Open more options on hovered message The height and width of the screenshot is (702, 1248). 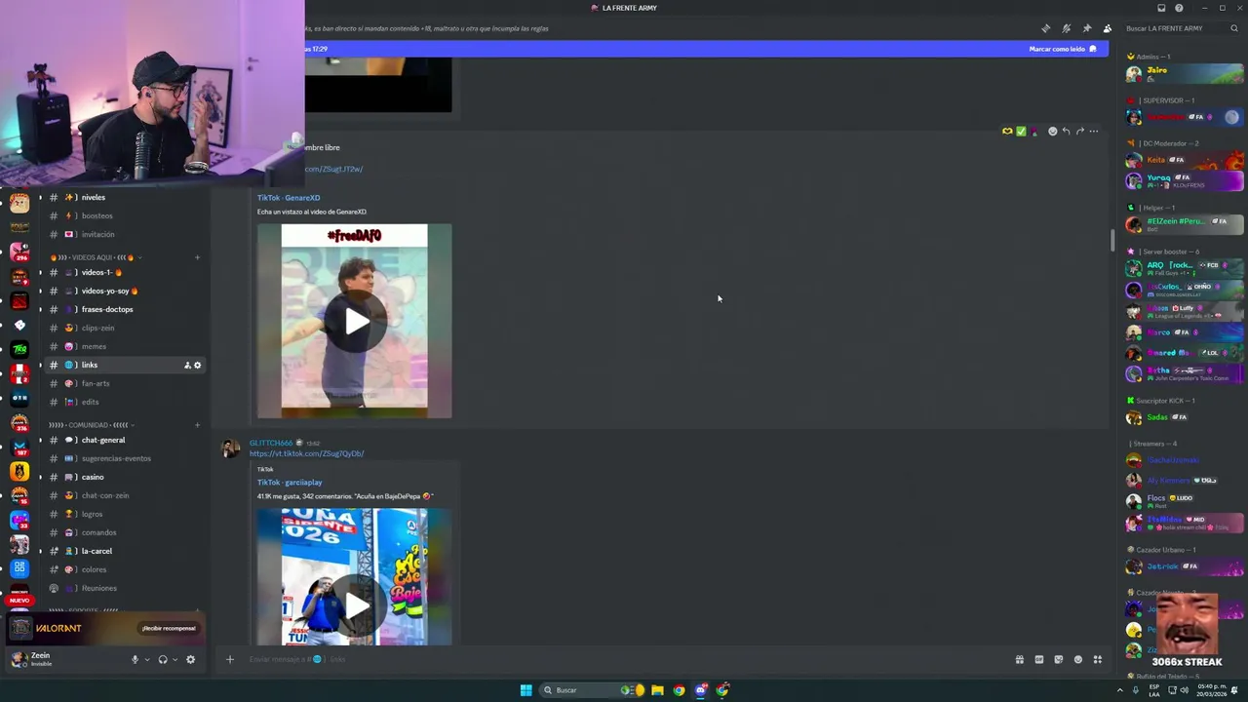coord(1093,131)
